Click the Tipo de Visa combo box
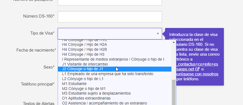Viewport: 243px width, 105px height. [x=110, y=34]
